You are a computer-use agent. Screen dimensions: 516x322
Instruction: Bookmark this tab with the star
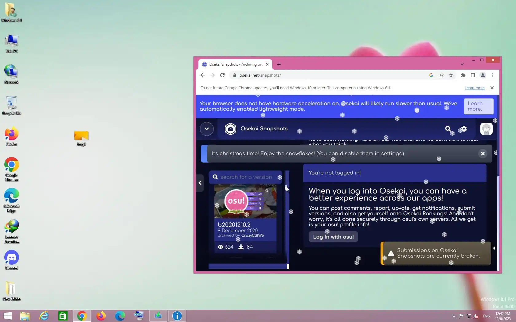[x=451, y=75]
